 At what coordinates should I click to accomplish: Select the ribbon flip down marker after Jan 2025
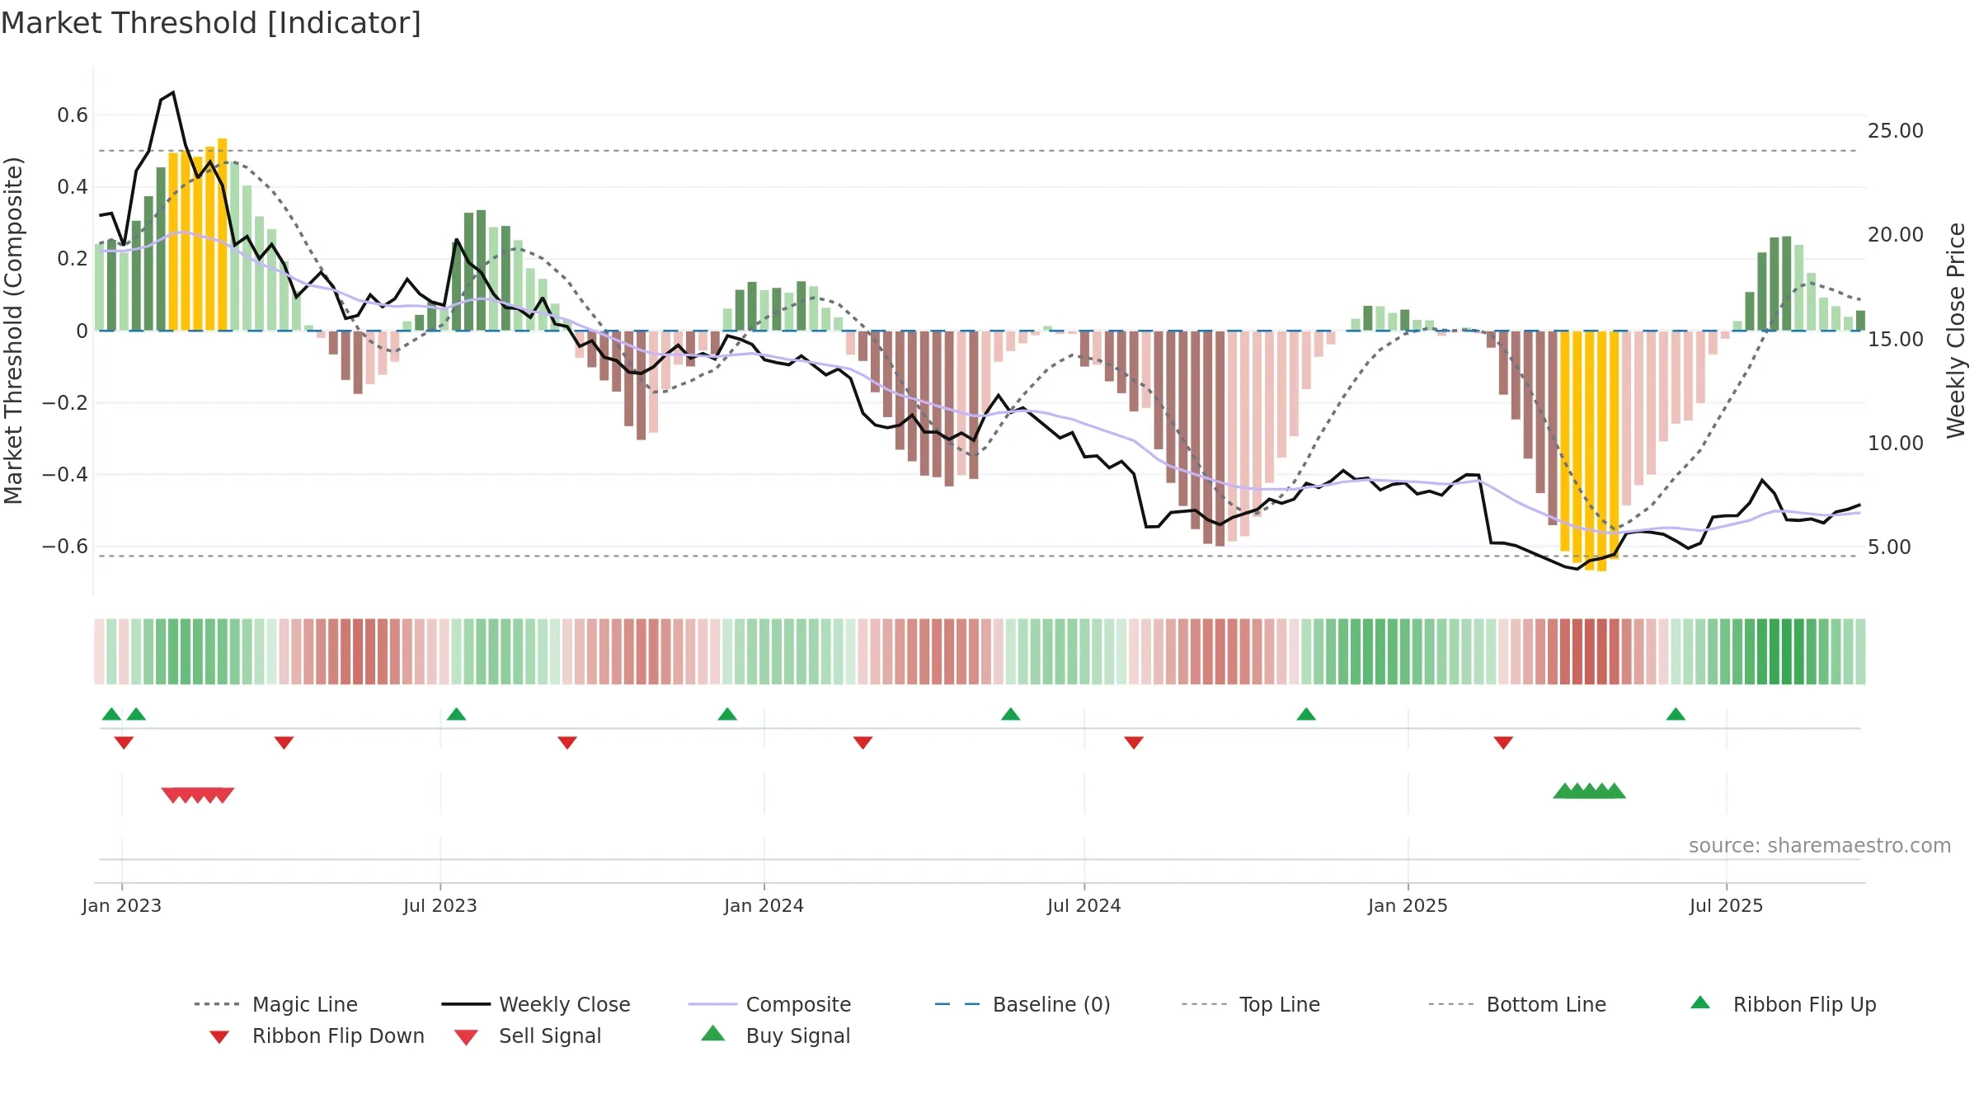tap(1503, 743)
